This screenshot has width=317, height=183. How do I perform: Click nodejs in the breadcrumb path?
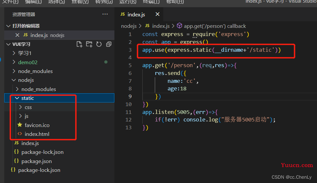129,26
